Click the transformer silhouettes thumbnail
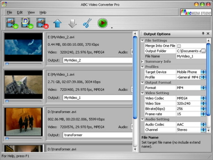Screen dimensions: 213x160 [x=23, y=122]
